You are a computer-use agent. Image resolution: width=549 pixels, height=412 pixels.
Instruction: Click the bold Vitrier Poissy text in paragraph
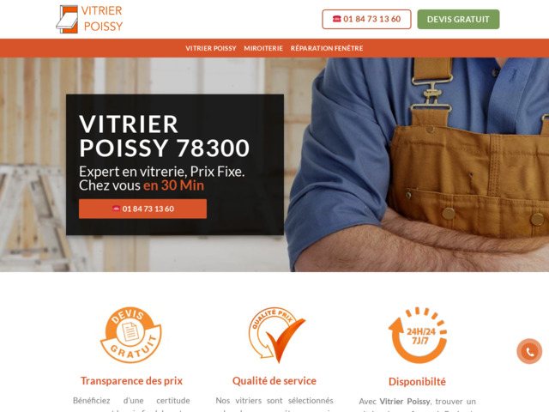point(405,402)
